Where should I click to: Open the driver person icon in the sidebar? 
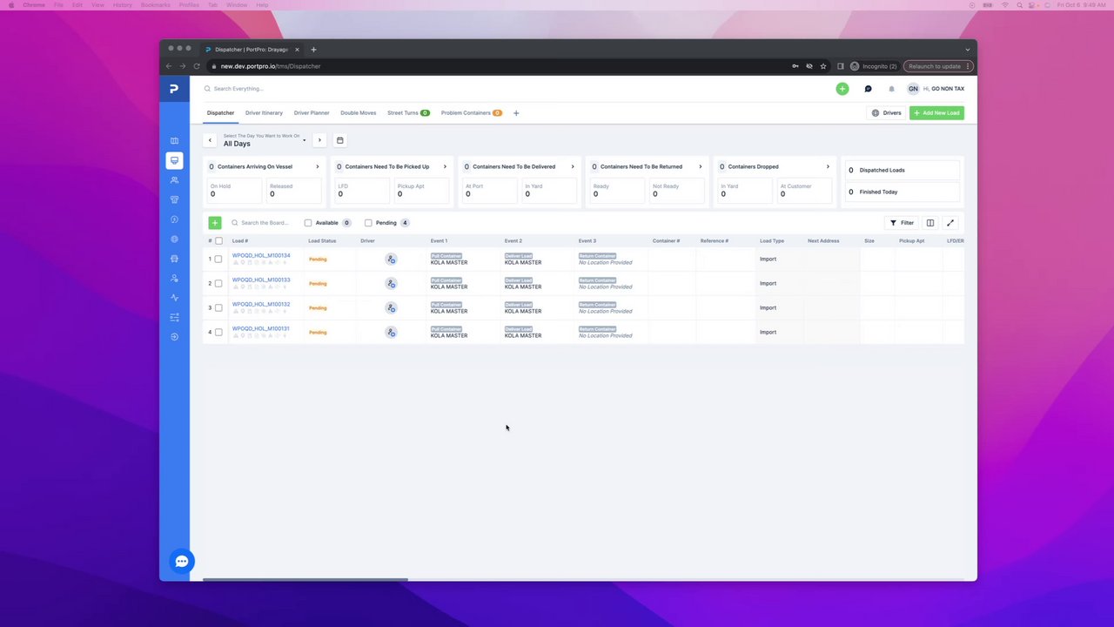pyautogui.click(x=174, y=278)
